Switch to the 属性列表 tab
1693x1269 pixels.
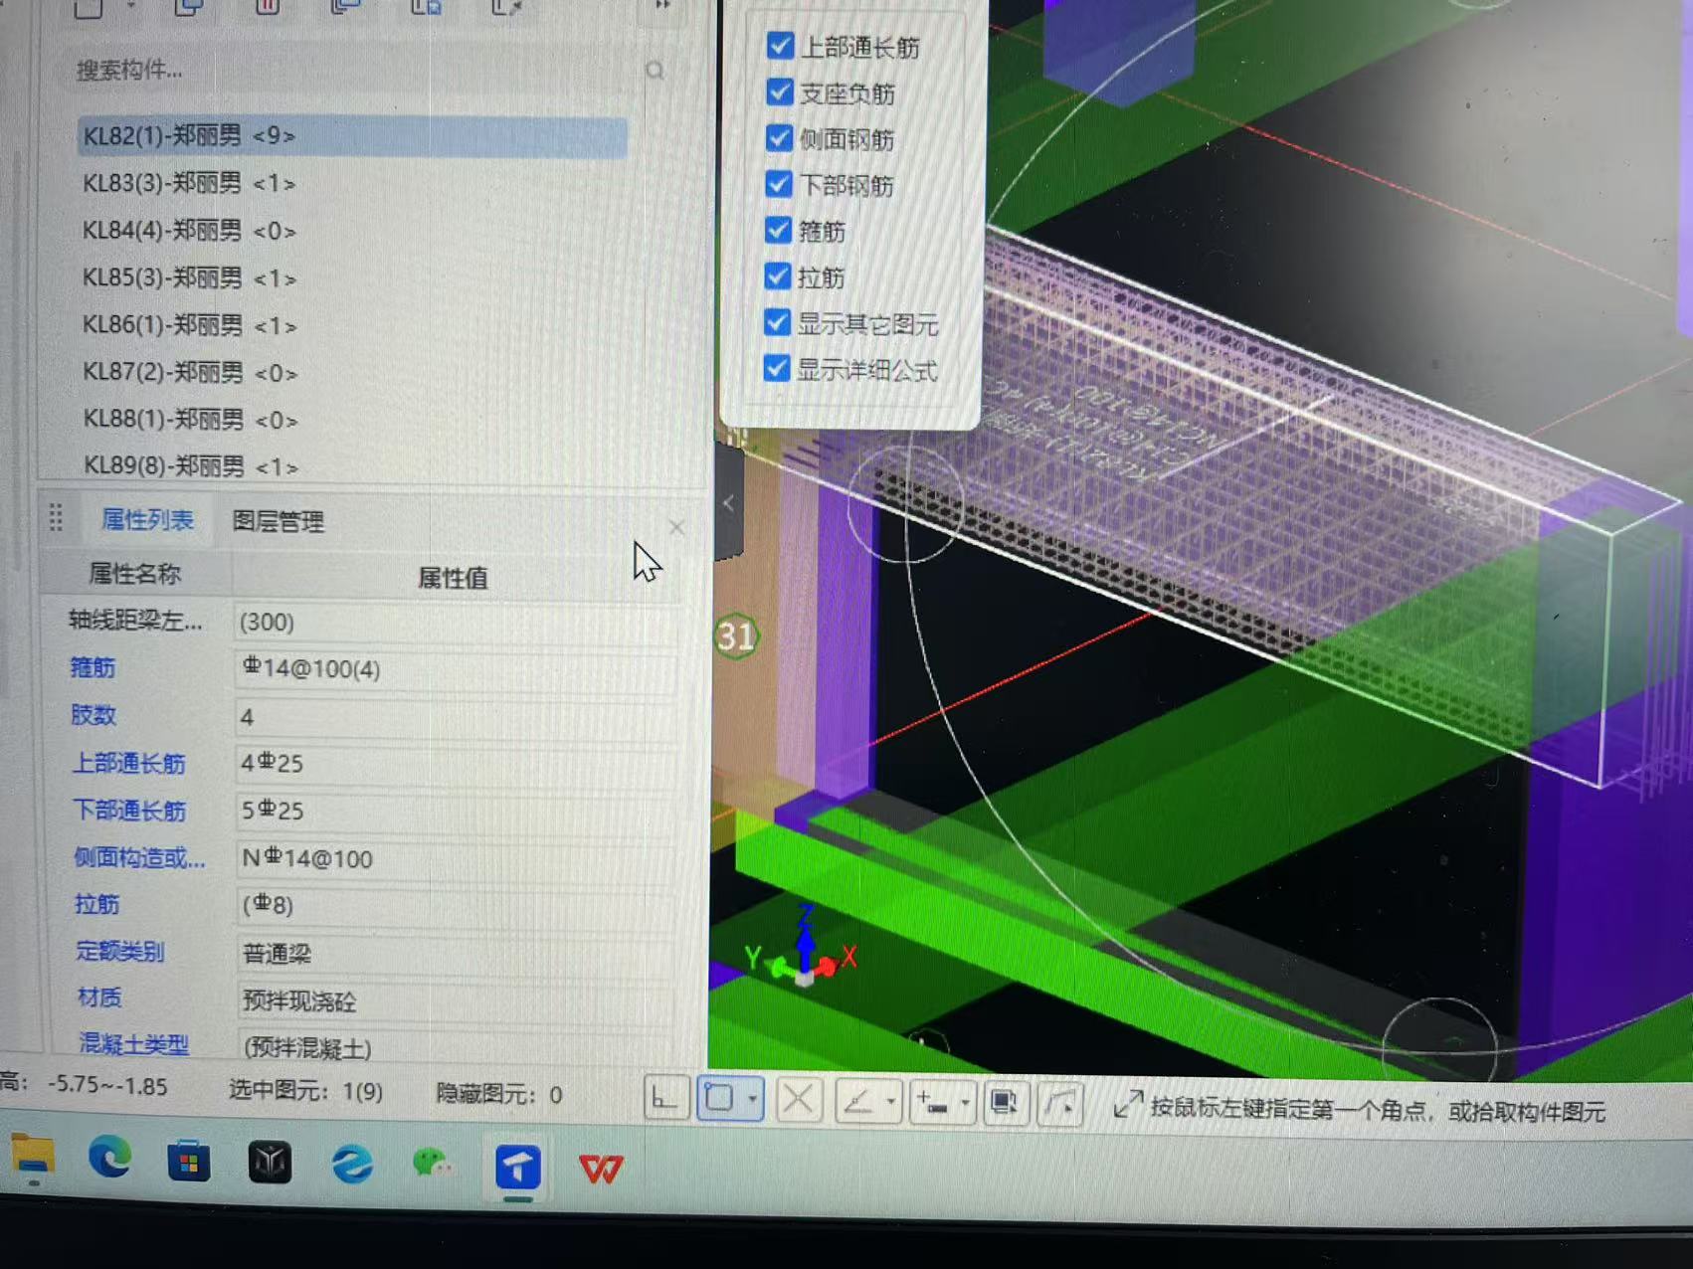(147, 519)
